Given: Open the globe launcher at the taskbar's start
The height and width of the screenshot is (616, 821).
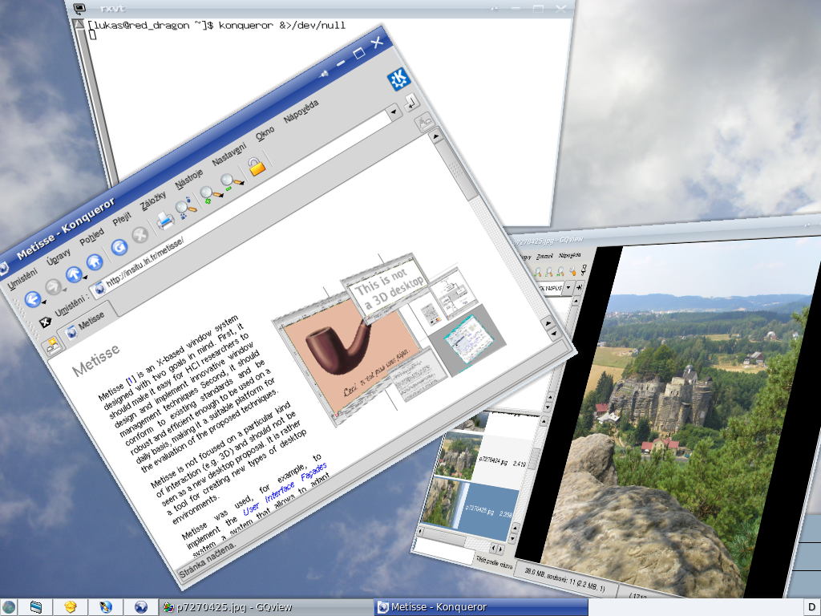Looking at the screenshot, I should (x=8, y=607).
